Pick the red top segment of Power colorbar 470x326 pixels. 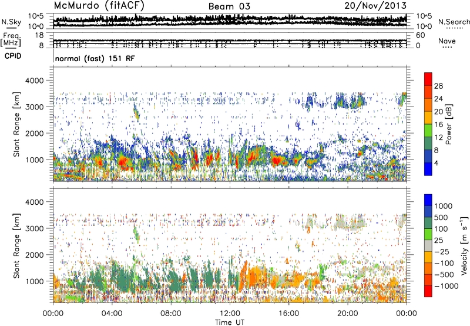coord(428,79)
